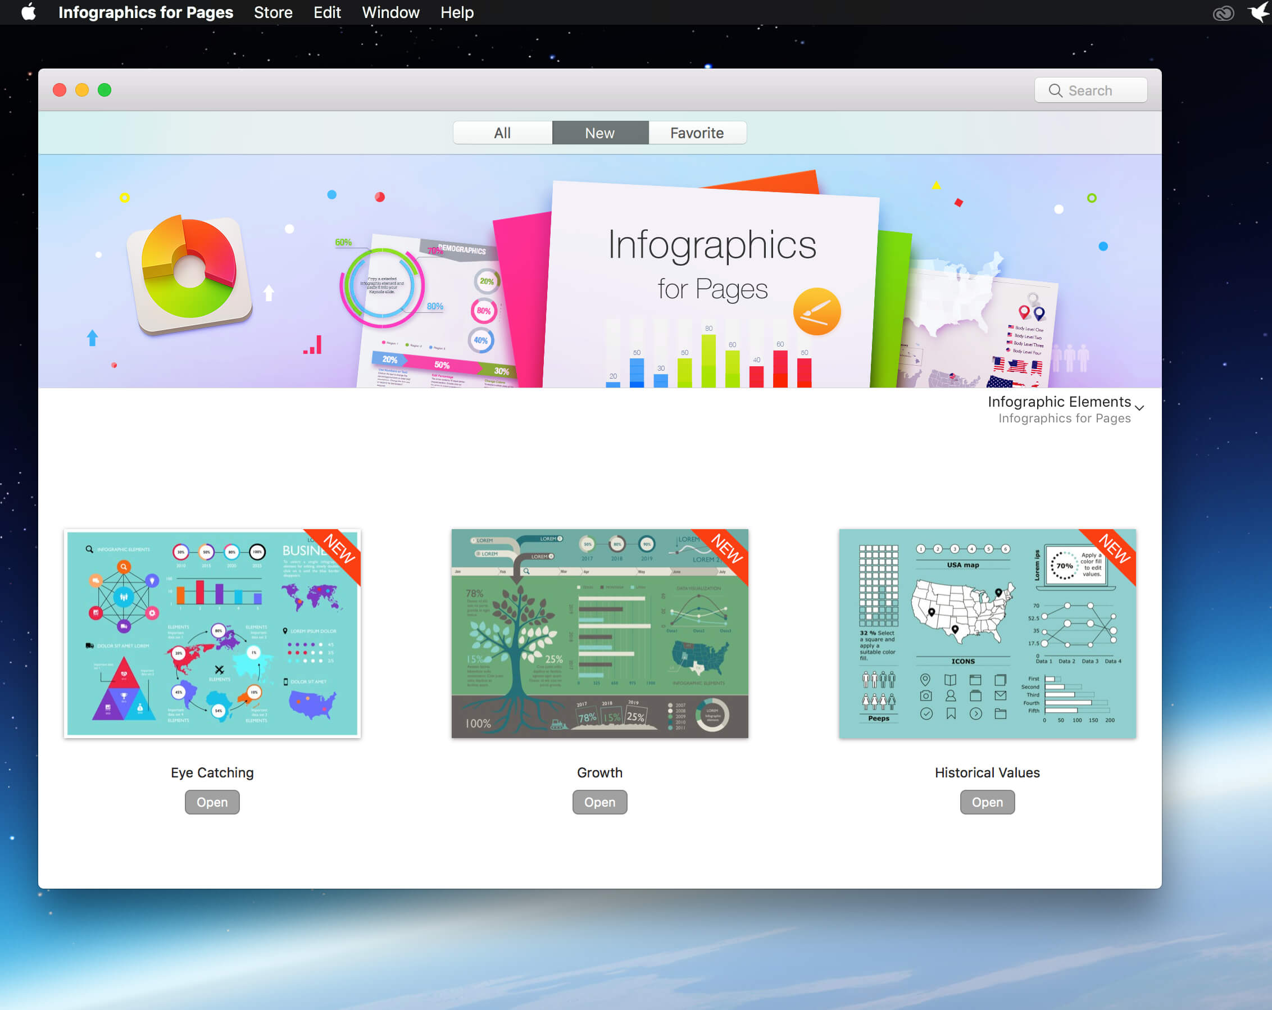Click Open button under Growth
This screenshot has height=1010, width=1272.
[x=600, y=802]
